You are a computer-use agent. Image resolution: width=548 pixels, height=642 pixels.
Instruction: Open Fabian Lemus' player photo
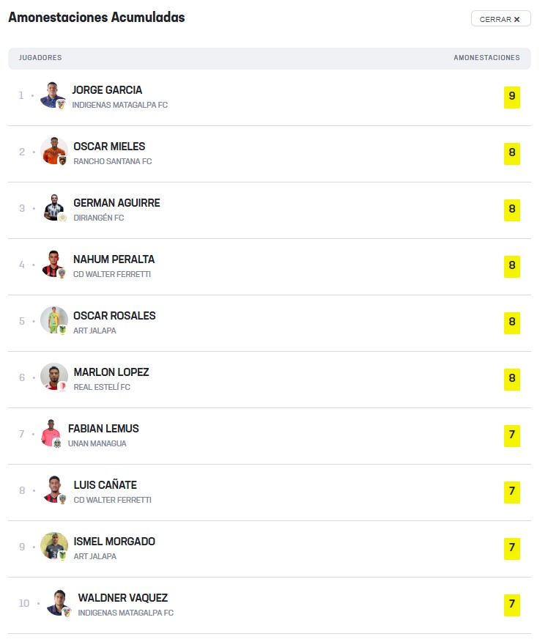51,434
